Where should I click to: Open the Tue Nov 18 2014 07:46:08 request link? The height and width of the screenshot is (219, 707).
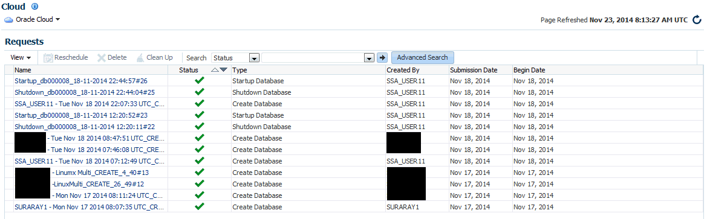tap(105, 149)
